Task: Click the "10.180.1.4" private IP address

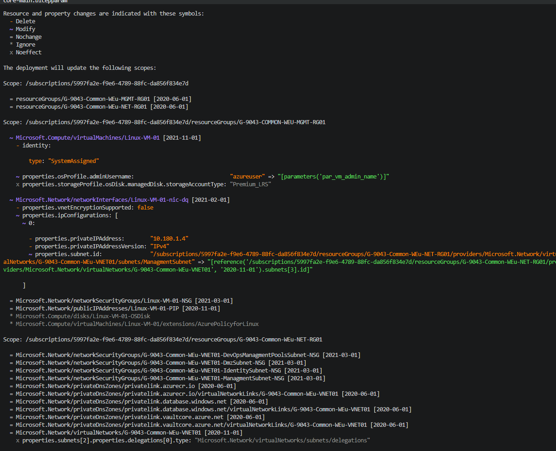Action: click(169, 238)
